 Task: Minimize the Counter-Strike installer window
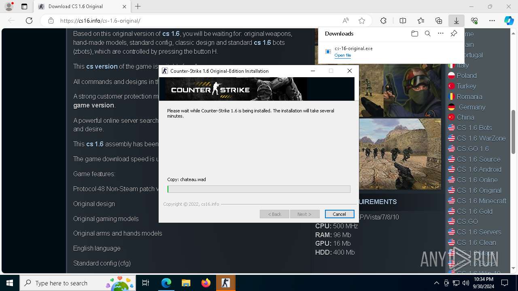312,71
